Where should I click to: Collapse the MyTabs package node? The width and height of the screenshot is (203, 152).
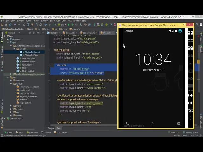(x=14, y=49)
